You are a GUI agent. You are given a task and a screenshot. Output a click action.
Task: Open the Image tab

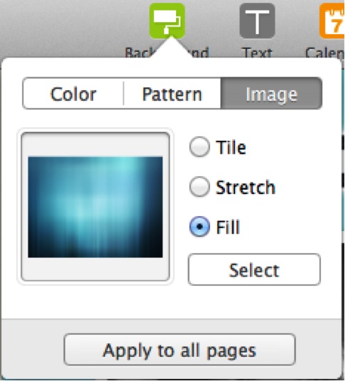pos(271,94)
